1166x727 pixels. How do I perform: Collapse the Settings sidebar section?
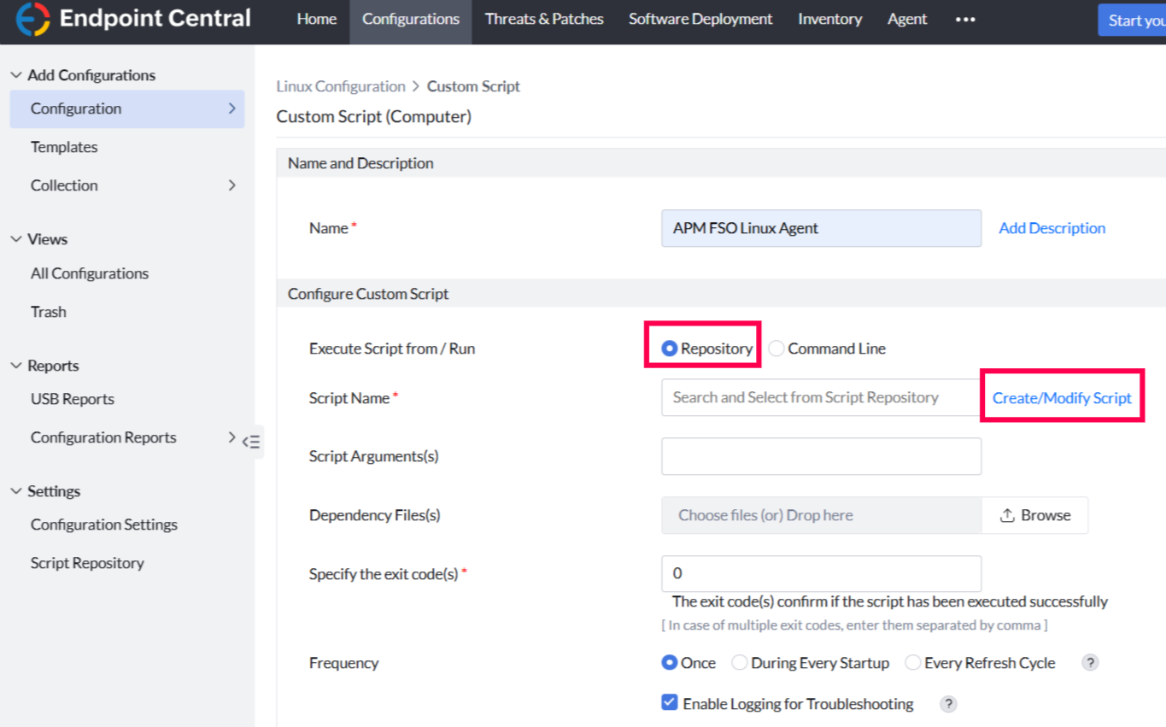point(16,491)
